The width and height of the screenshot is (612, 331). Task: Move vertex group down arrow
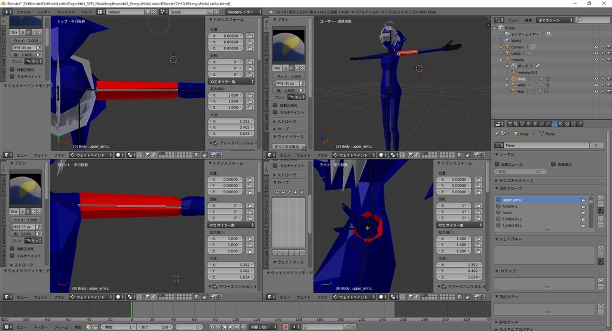(601, 225)
